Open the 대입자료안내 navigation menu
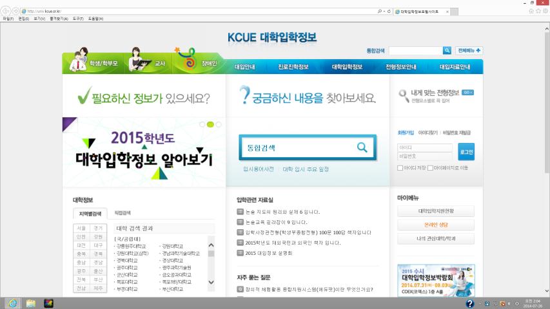The width and height of the screenshot is (550, 309). (x=455, y=66)
